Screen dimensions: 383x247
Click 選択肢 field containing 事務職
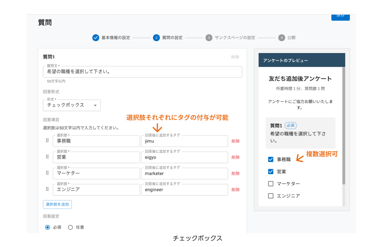(96, 141)
